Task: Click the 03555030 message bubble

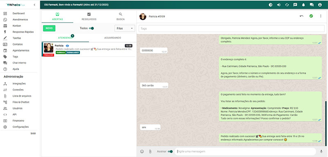Action: point(154,50)
